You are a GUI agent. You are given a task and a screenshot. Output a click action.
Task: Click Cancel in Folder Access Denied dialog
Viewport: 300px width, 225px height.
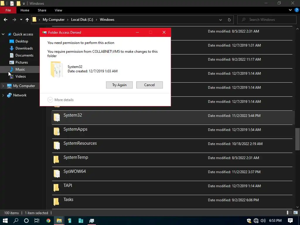point(149,85)
